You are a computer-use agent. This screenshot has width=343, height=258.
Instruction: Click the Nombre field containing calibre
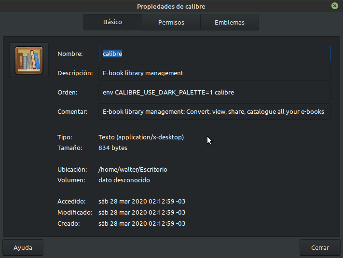pos(215,54)
